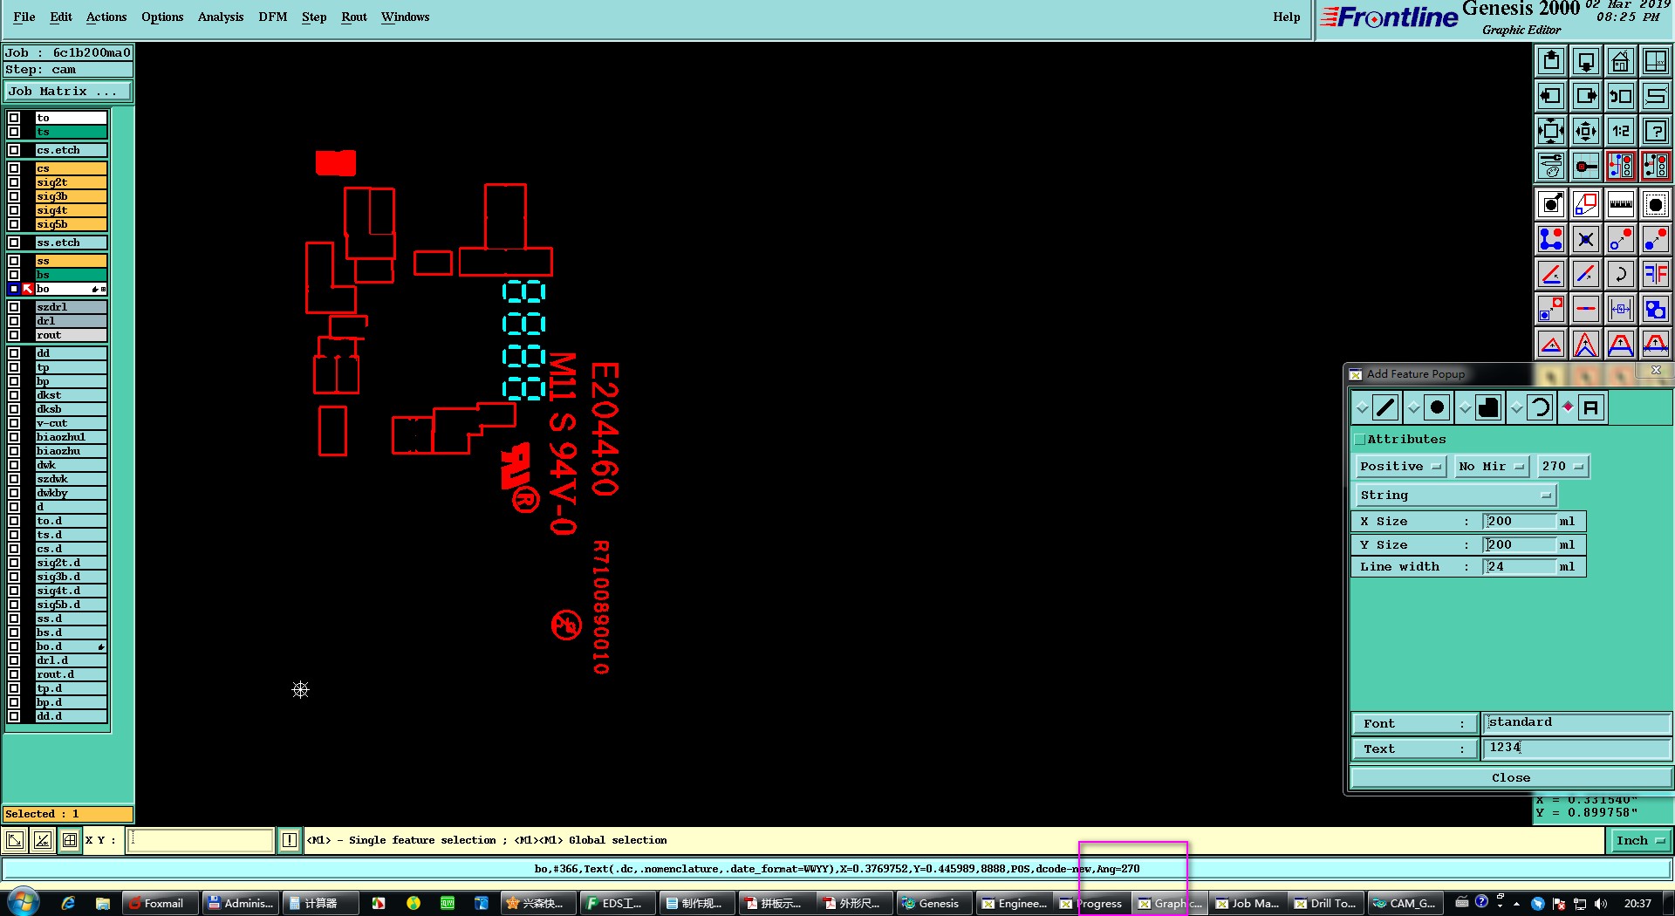Click the pan left arrow icon

tap(1551, 96)
